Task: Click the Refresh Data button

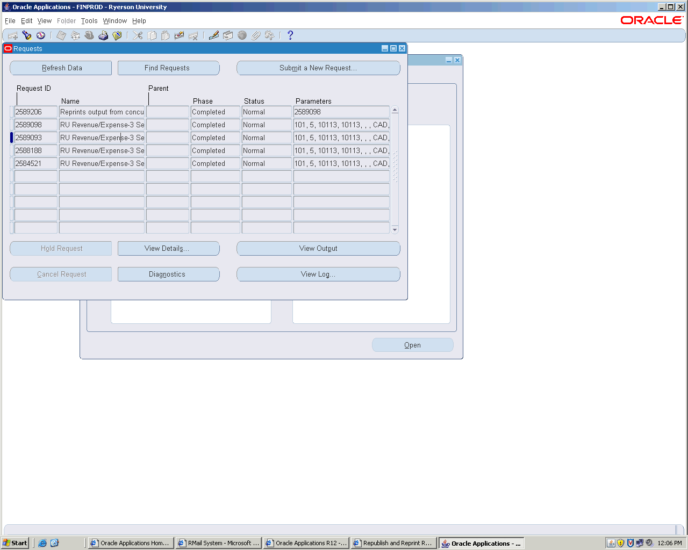Action: (61, 68)
